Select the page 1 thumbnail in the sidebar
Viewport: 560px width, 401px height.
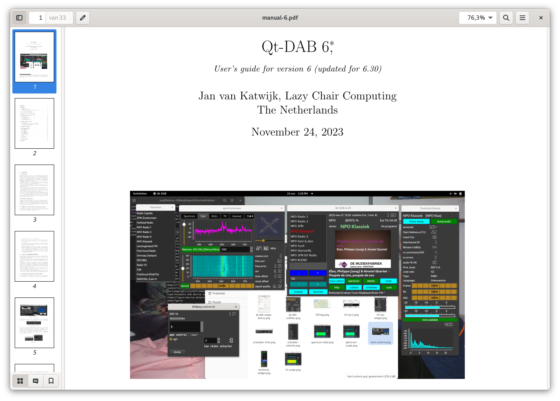pos(34,57)
